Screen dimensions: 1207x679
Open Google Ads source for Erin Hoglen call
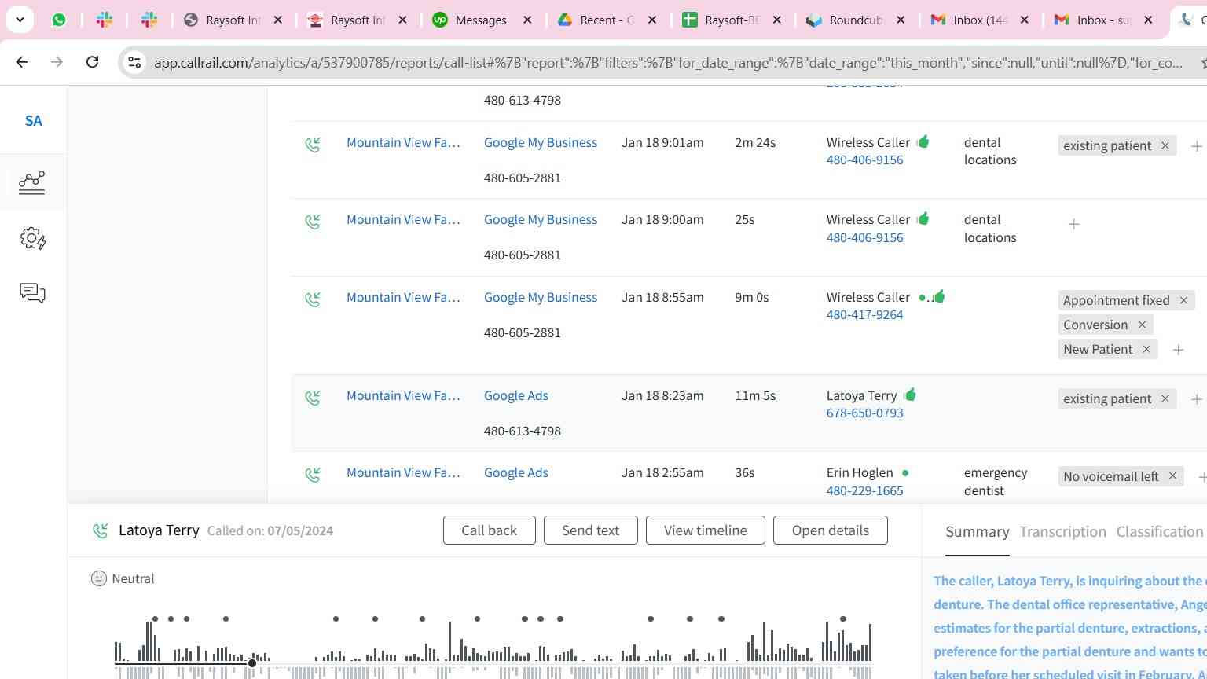(x=516, y=472)
